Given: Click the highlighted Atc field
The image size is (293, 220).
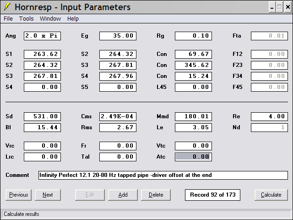Looking at the screenshot, I should 193,157.
